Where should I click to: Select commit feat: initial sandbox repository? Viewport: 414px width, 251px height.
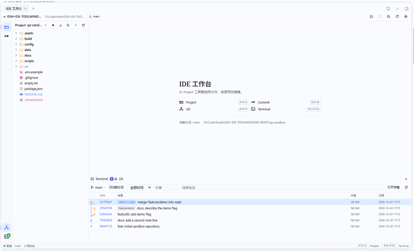250,226
